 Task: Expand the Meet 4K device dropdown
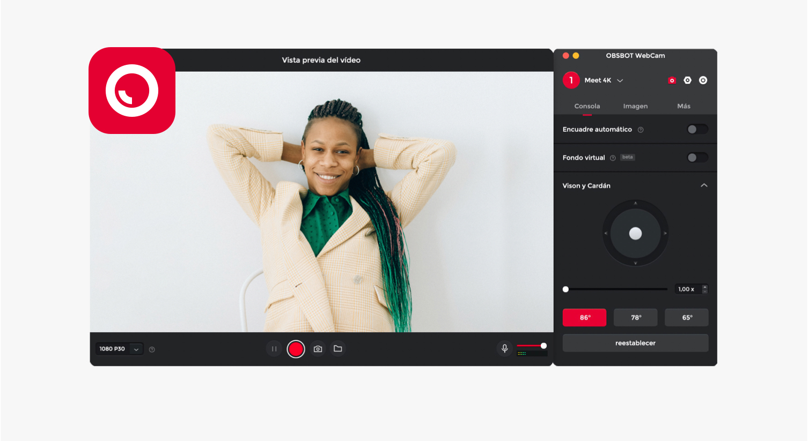click(x=620, y=80)
